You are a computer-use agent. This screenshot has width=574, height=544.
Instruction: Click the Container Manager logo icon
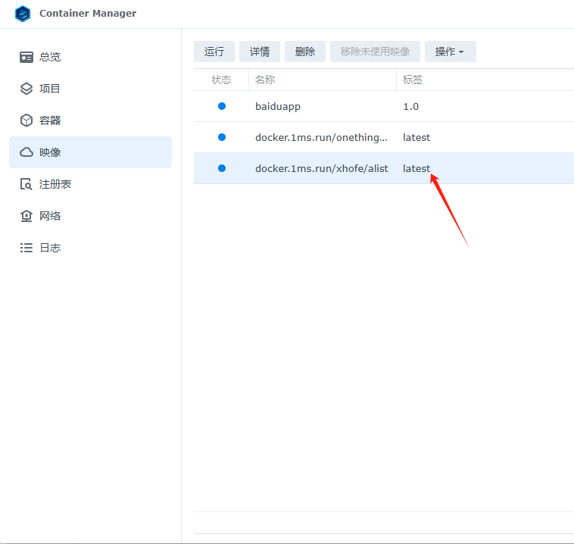[x=23, y=14]
